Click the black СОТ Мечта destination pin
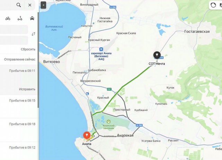 pyautogui.click(x=157, y=55)
